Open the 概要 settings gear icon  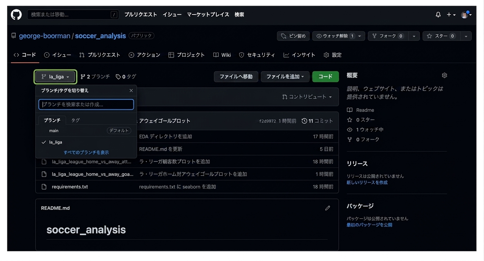(444, 75)
